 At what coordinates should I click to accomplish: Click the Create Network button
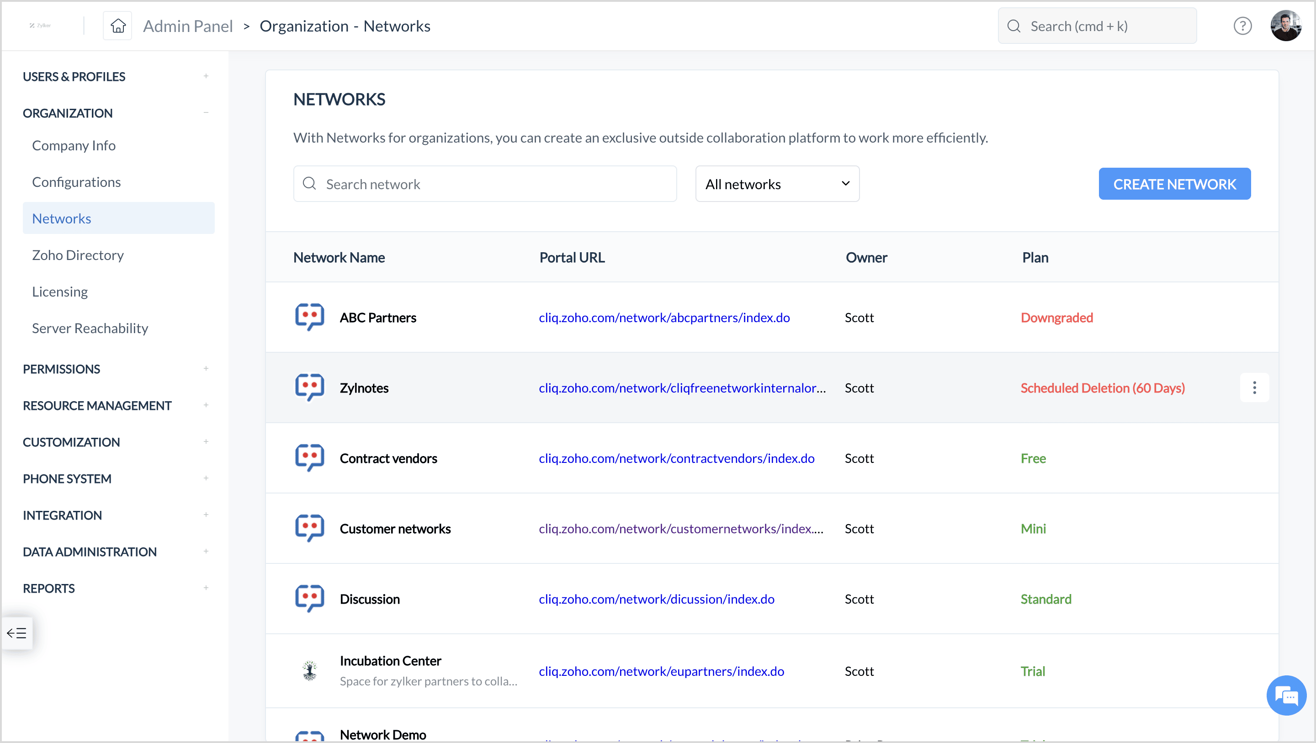(1174, 183)
